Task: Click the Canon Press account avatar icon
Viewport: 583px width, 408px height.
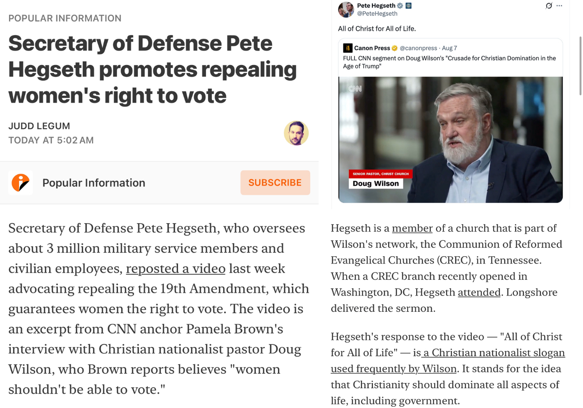Action: click(x=348, y=48)
